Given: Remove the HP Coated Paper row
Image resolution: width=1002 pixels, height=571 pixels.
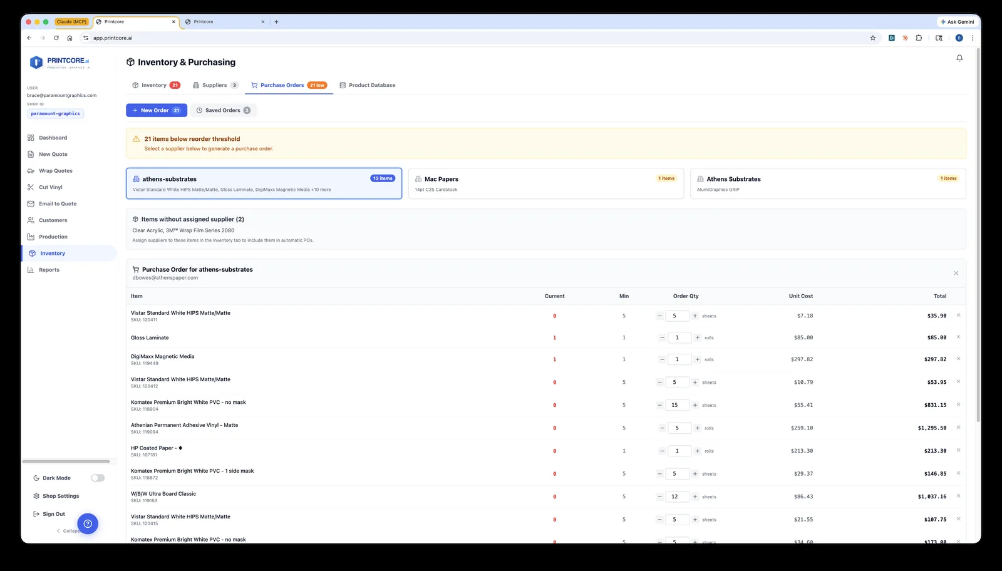Looking at the screenshot, I should tap(958, 450).
